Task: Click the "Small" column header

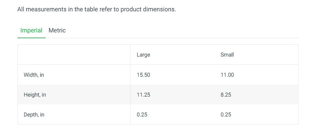Action: [227, 55]
